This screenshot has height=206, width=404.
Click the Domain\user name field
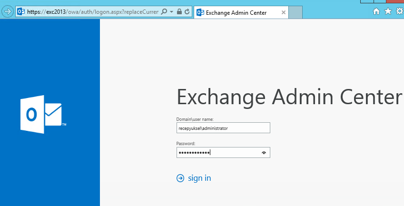[223, 128]
